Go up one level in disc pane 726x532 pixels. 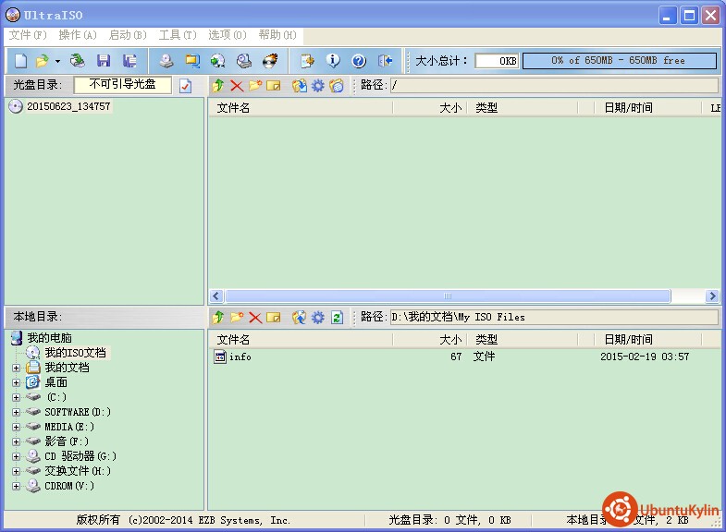pyautogui.click(x=218, y=86)
